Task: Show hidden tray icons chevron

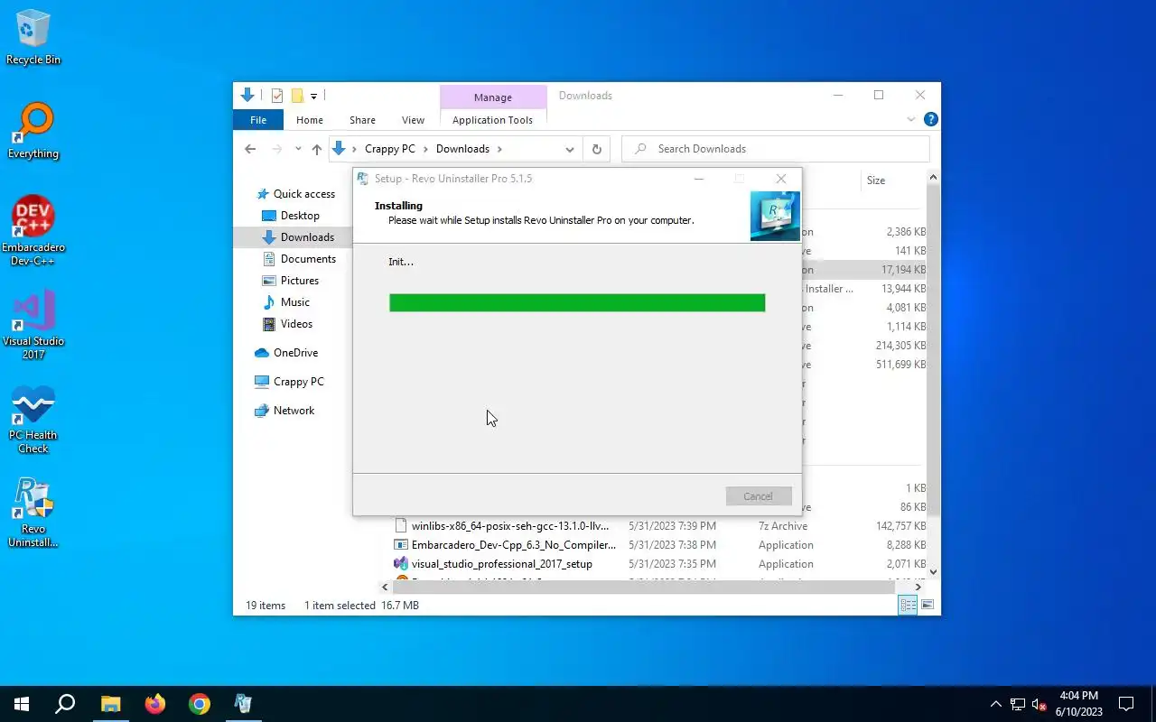Action: (996, 704)
